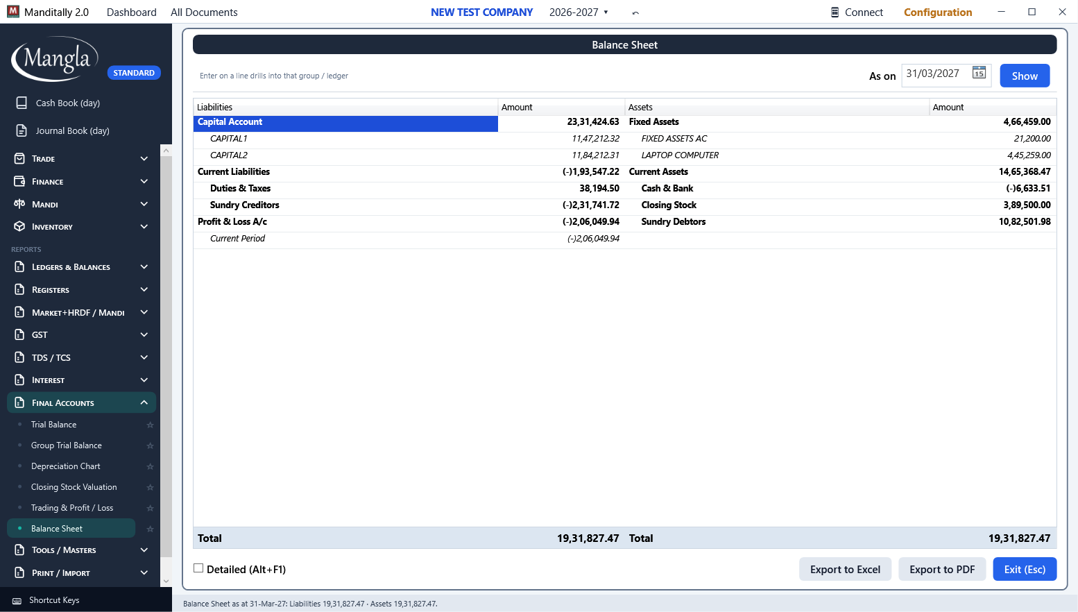1078x612 pixels.
Task: Open the calendar picker next to date
Action: [x=979, y=73]
